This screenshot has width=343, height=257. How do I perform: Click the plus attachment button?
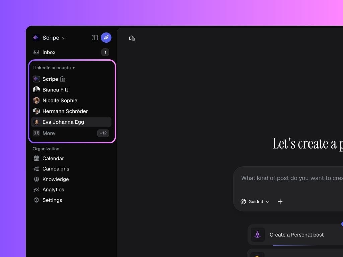tap(280, 202)
